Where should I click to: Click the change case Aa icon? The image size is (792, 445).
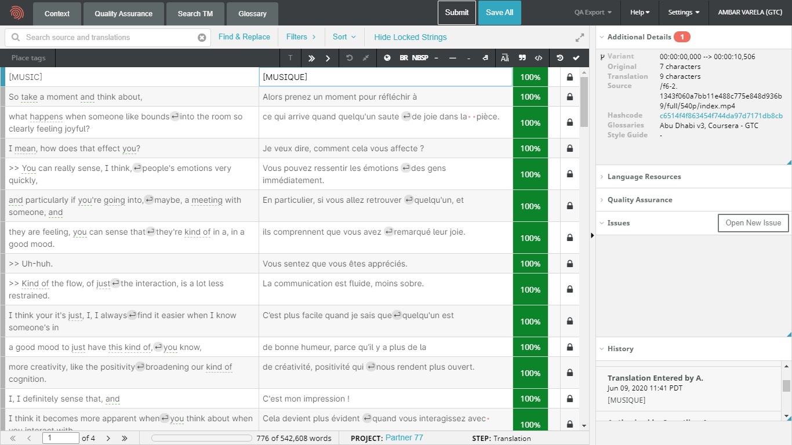505,58
